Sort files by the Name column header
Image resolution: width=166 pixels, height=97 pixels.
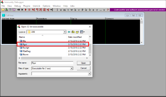[x=42, y=37]
